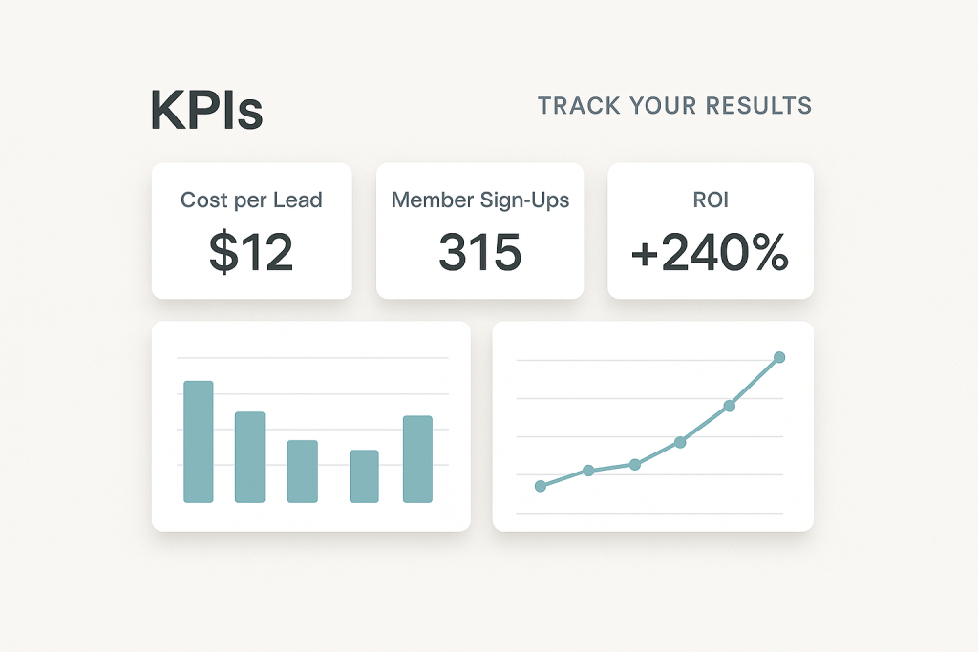Click the +240% ROI value
This screenshot has height=652, width=978.
click(x=710, y=252)
